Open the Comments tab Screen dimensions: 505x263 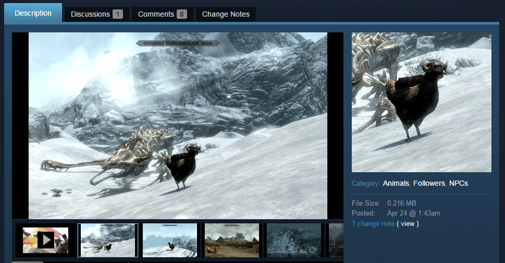click(162, 14)
